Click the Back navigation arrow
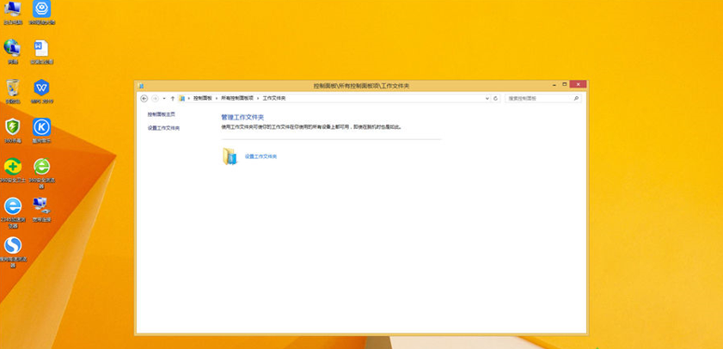Image resolution: width=723 pixels, height=349 pixels. (x=144, y=99)
